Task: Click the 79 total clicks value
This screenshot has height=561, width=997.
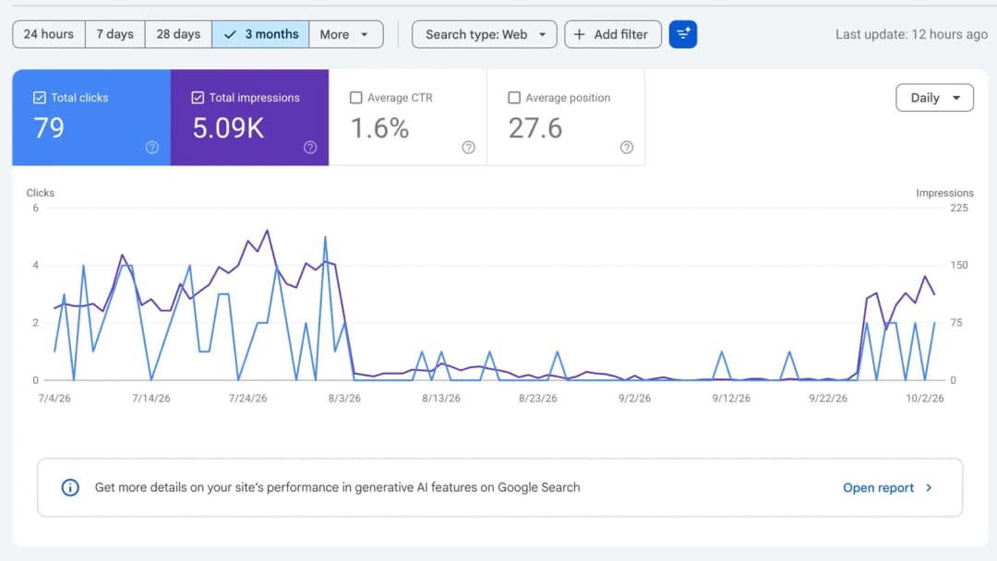Action: click(49, 128)
